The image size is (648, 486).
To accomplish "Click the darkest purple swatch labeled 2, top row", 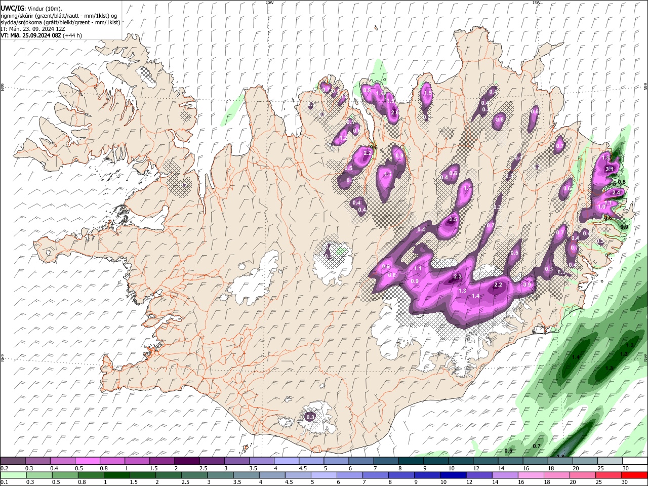I will (187, 461).
